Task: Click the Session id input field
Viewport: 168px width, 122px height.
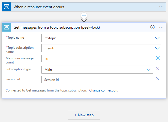Action: point(97,80)
